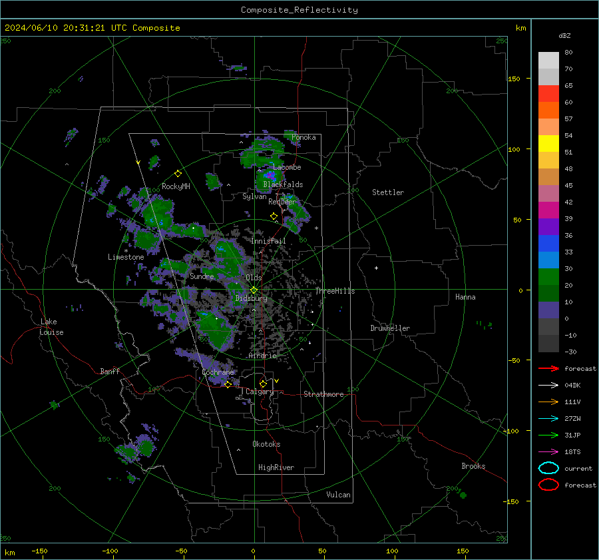
Task: Click the Limestone label
Action: coord(126,257)
